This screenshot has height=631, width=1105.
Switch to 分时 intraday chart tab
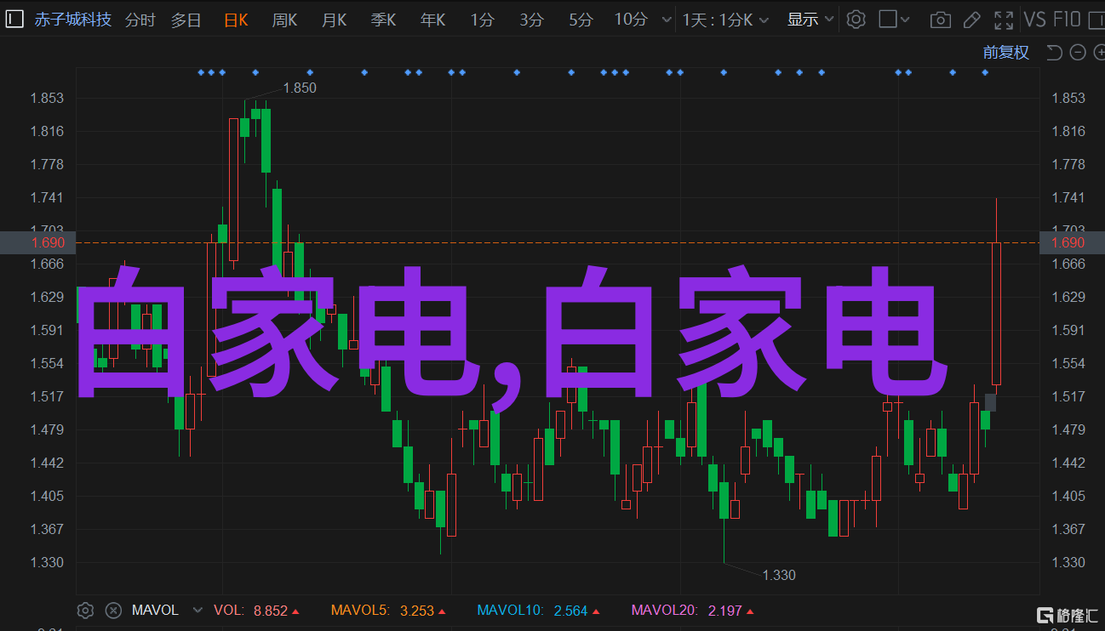[x=140, y=20]
